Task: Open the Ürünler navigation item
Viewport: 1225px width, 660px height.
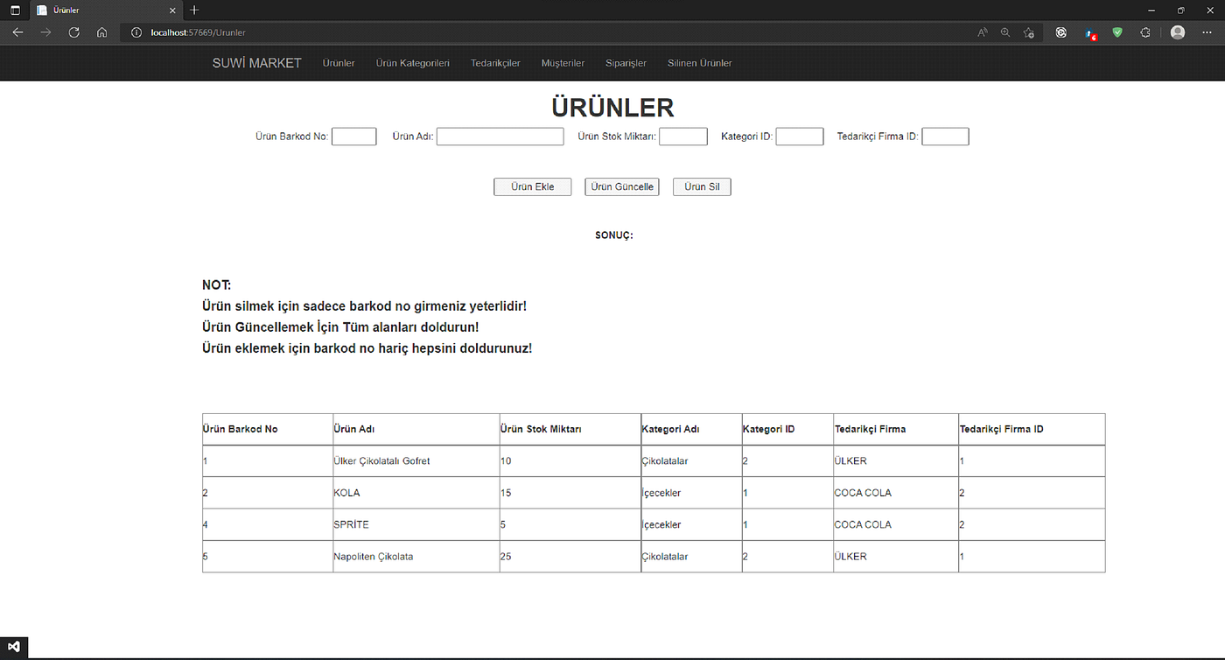Action: pyautogui.click(x=339, y=63)
